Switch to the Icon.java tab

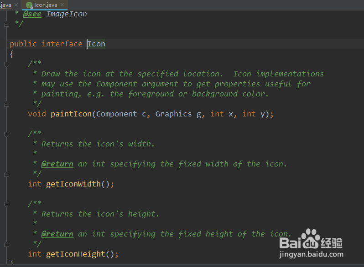point(46,5)
